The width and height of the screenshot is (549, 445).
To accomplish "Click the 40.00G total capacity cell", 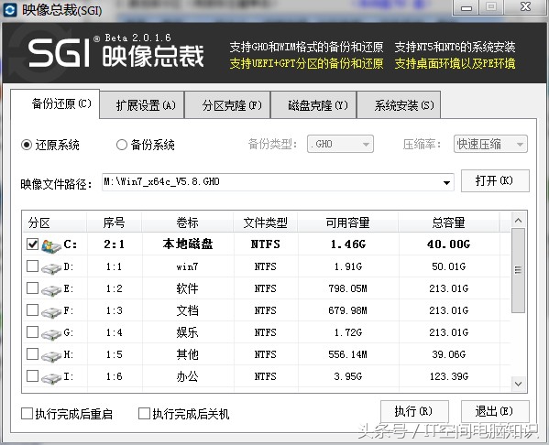I will pos(448,244).
